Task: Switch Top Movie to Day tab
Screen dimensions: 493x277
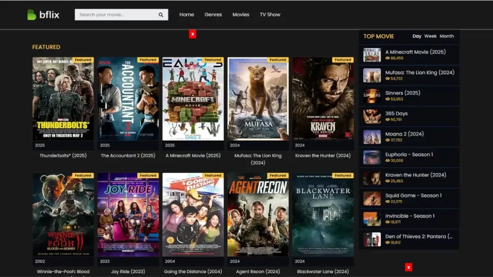Action: 416,36
